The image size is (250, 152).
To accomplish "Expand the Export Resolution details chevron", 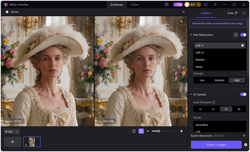I will [x=244, y=135].
